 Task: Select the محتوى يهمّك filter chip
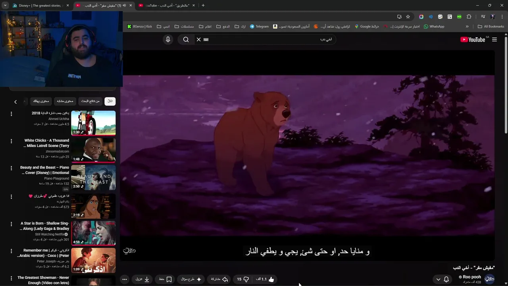pyautogui.click(x=41, y=101)
